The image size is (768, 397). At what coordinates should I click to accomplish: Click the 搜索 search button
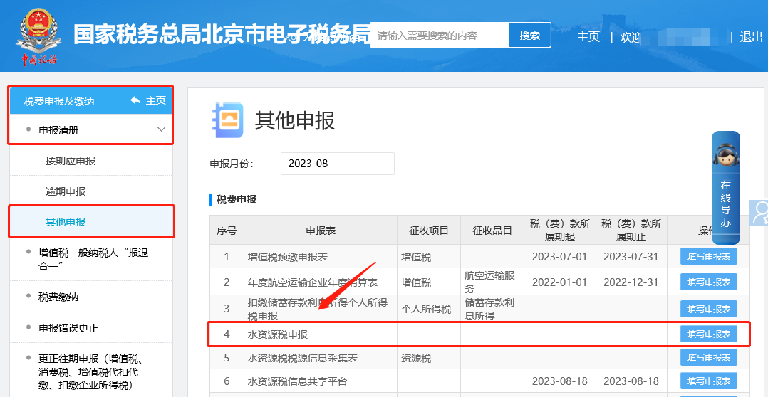pos(530,35)
